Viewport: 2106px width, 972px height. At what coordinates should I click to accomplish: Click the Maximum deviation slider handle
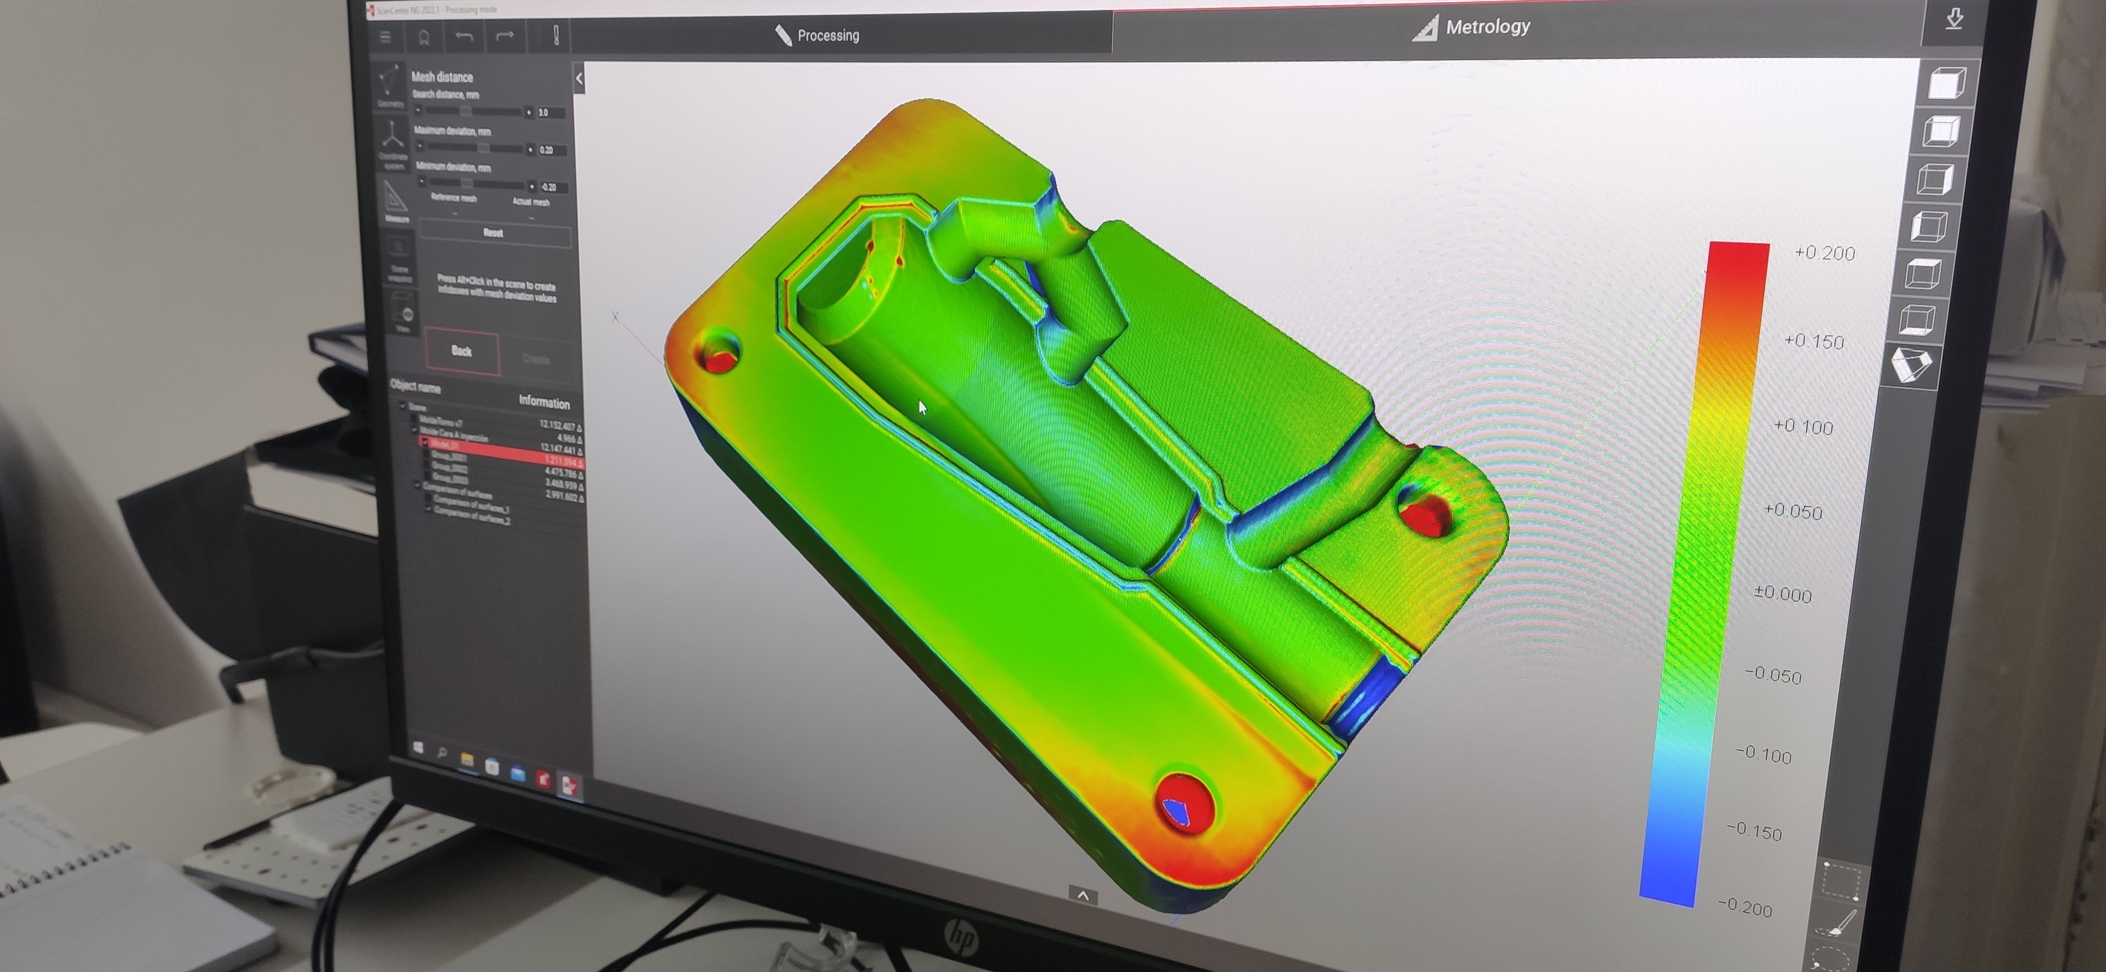(483, 149)
